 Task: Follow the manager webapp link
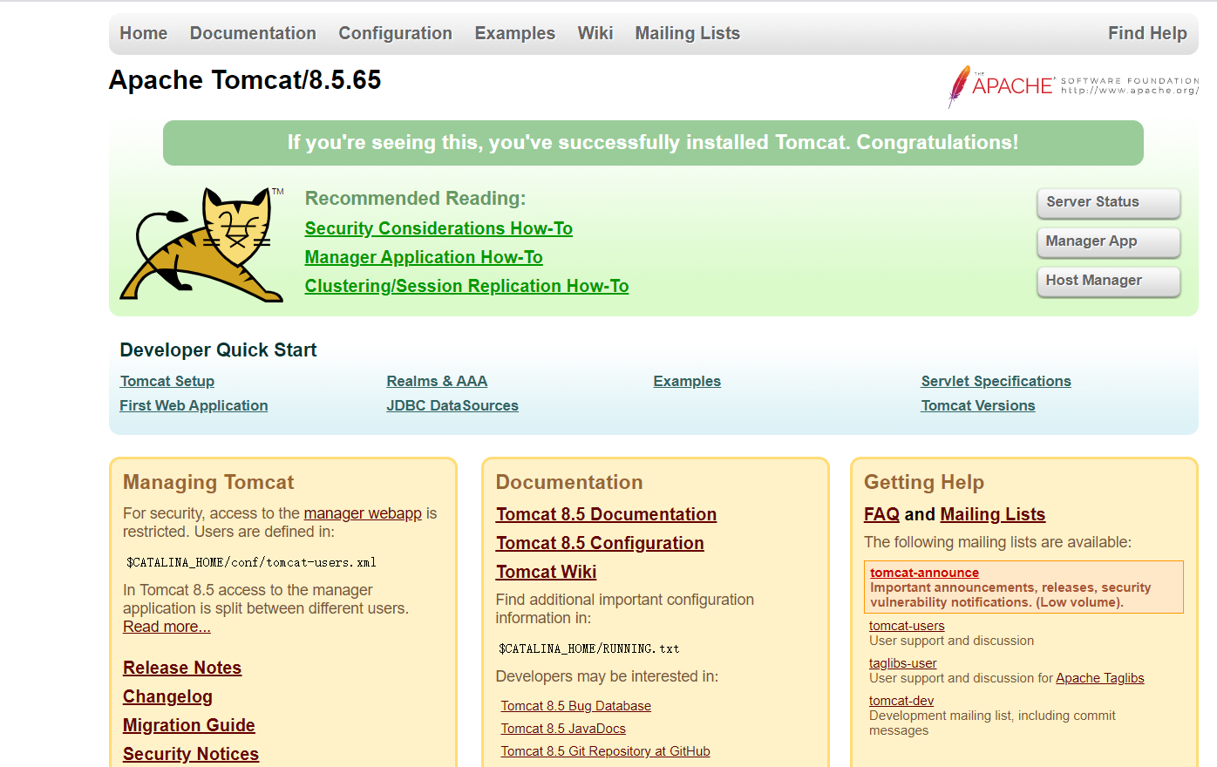[x=363, y=513]
